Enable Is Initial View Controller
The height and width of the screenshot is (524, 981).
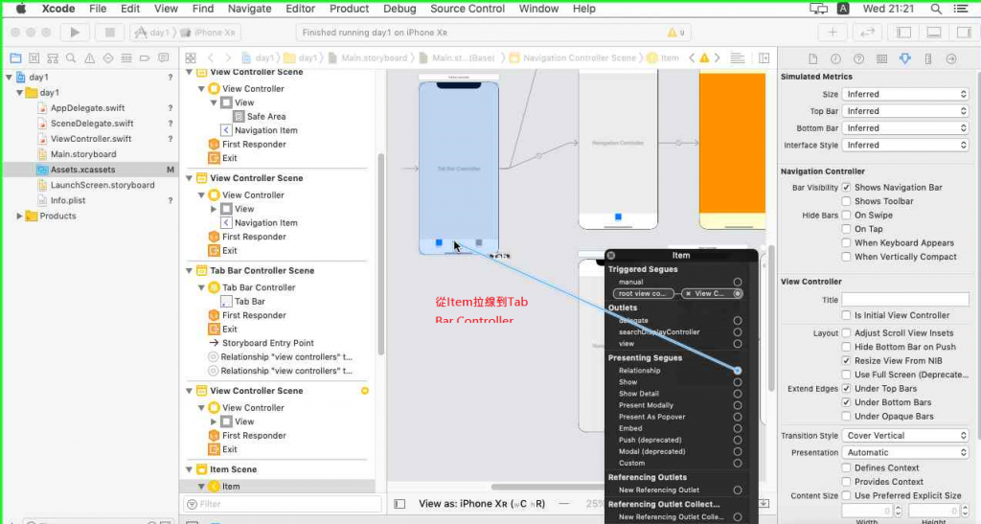(x=847, y=315)
